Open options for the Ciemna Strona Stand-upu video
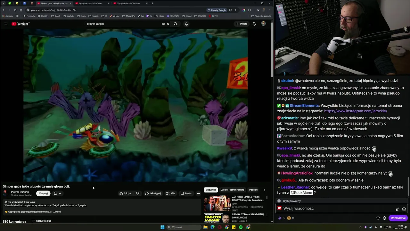The width and height of the screenshot is (410, 231). click(267, 215)
